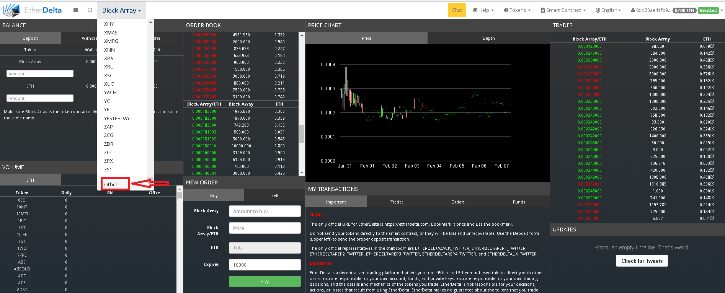Select the 1ST token volume row
The image size is (725, 293).
coord(88,241)
